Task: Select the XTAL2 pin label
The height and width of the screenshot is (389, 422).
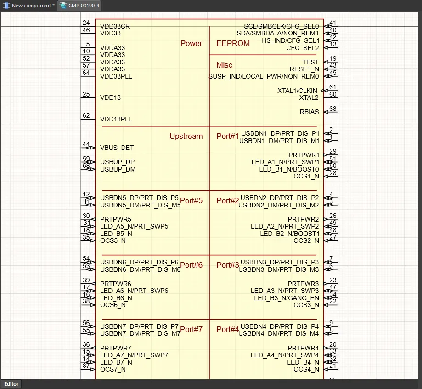Action: tap(309, 97)
